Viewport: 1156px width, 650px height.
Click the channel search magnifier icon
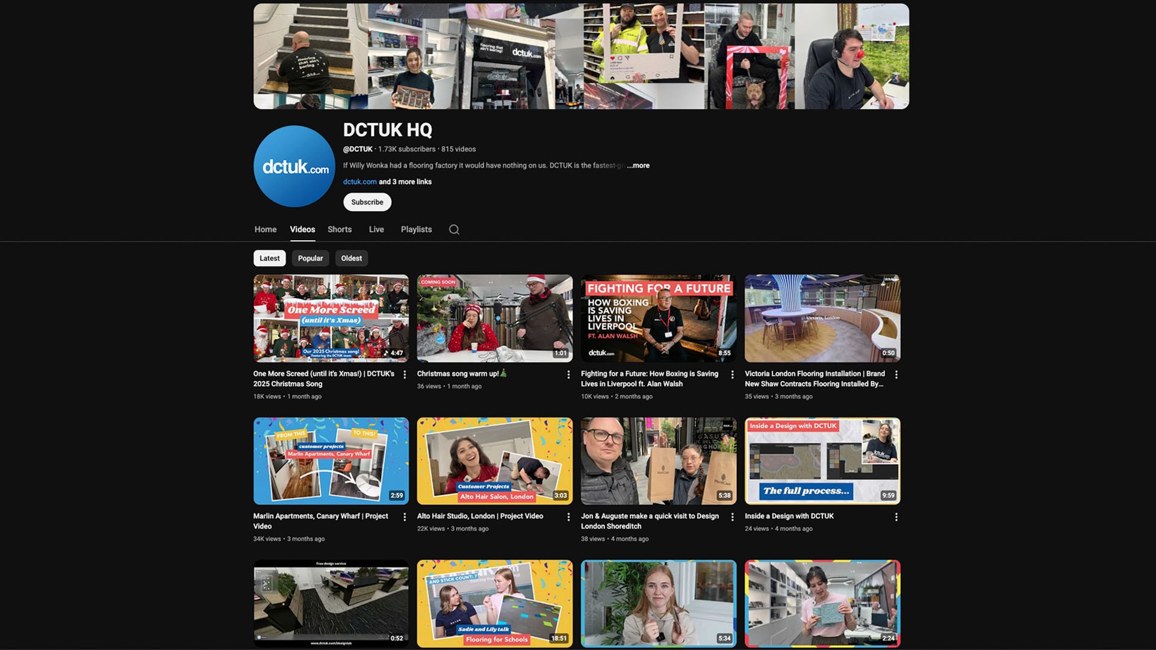coord(454,229)
